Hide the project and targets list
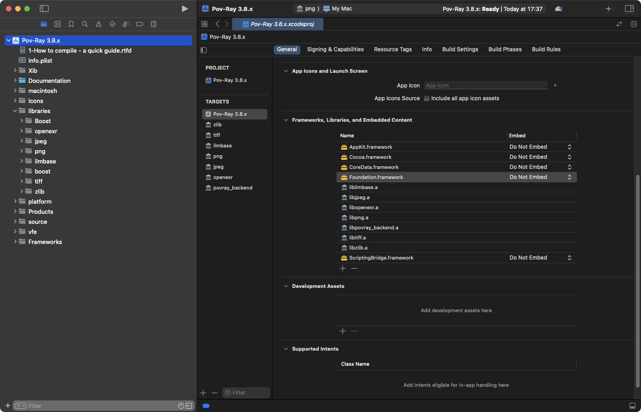This screenshot has width=641, height=412. [x=204, y=50]
